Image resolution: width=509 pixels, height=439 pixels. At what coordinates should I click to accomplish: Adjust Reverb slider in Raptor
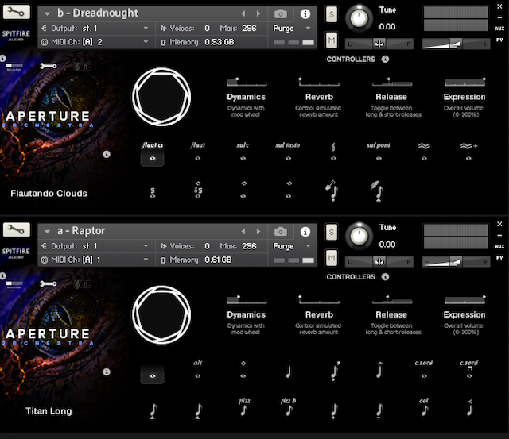(319, 300)
